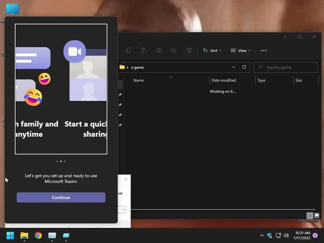Click the video camera illustration in Teams
The width and height of the screenshot is (324, 243).
point(75,52)
